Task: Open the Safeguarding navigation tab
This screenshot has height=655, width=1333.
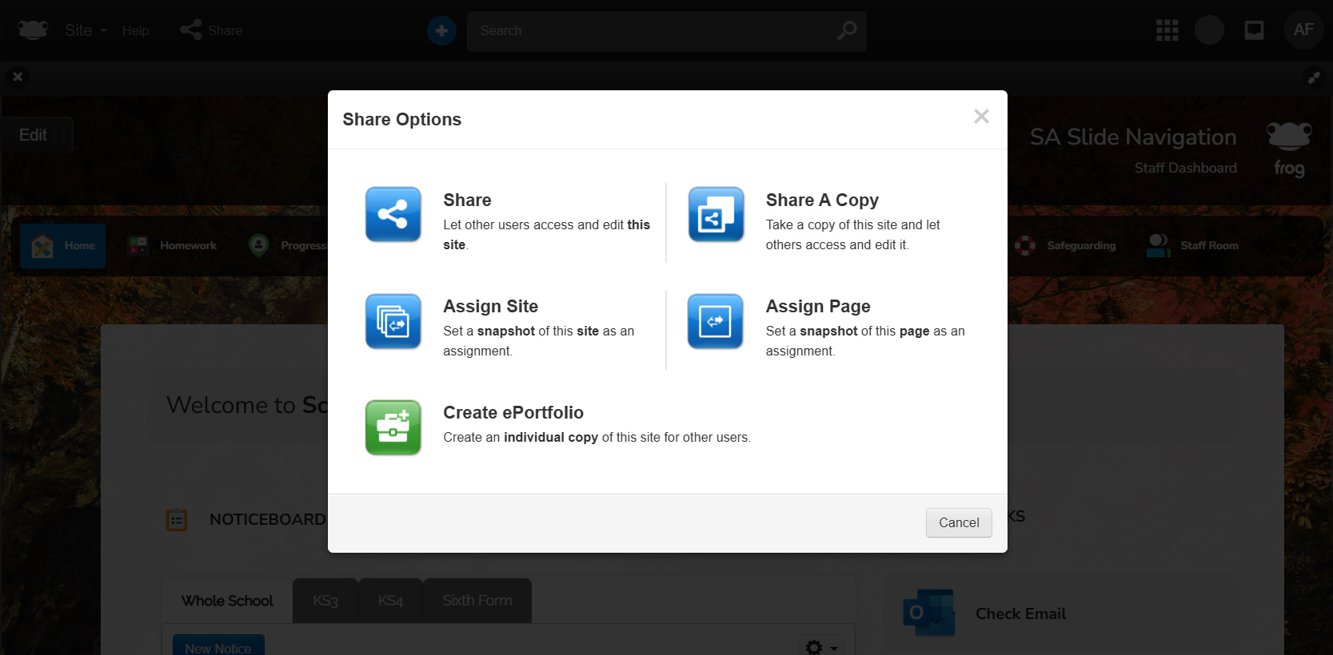Action: [x=1065, y=245]
